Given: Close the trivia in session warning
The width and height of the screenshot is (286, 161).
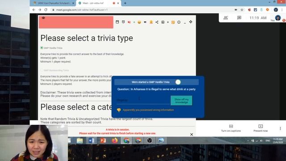Looking at the screenshot, I should click(192, 135).
